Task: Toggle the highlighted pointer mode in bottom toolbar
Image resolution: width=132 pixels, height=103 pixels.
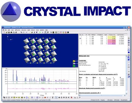Action: click(56, 98)
